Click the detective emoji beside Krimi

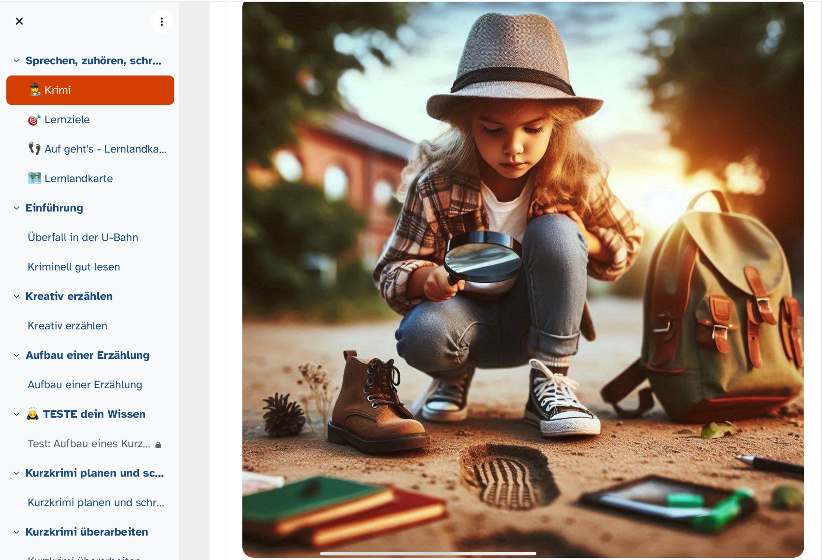click(x=35, y=90)
